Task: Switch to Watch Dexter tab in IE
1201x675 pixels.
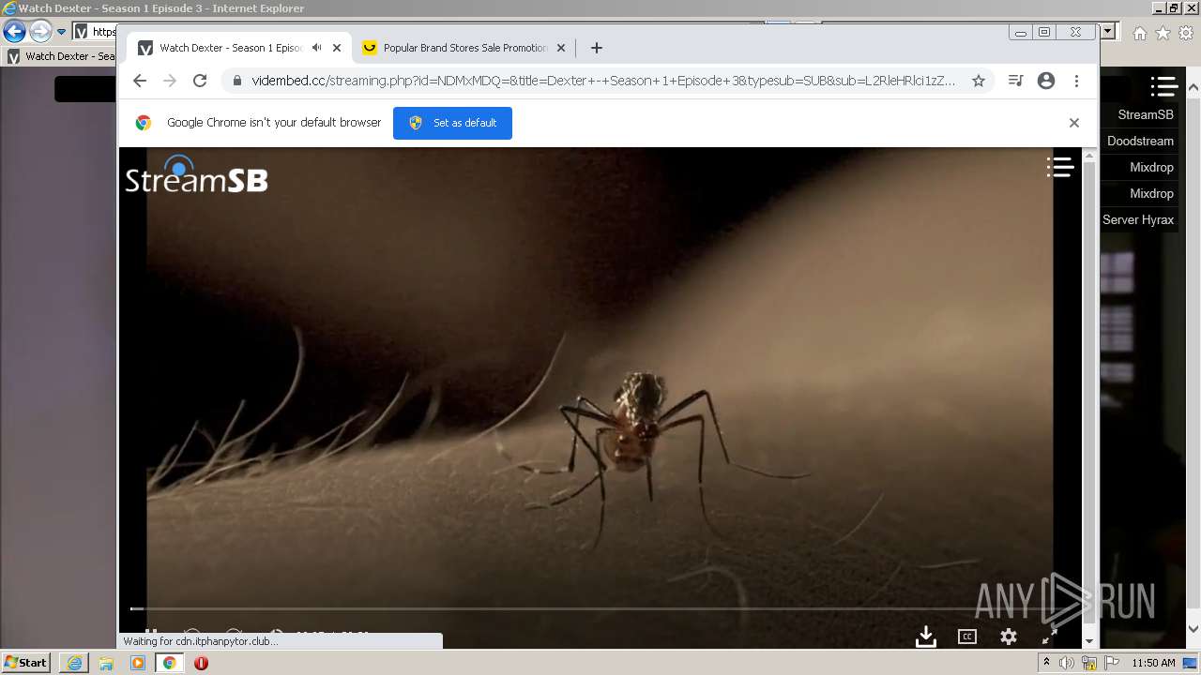Action: 61,56
